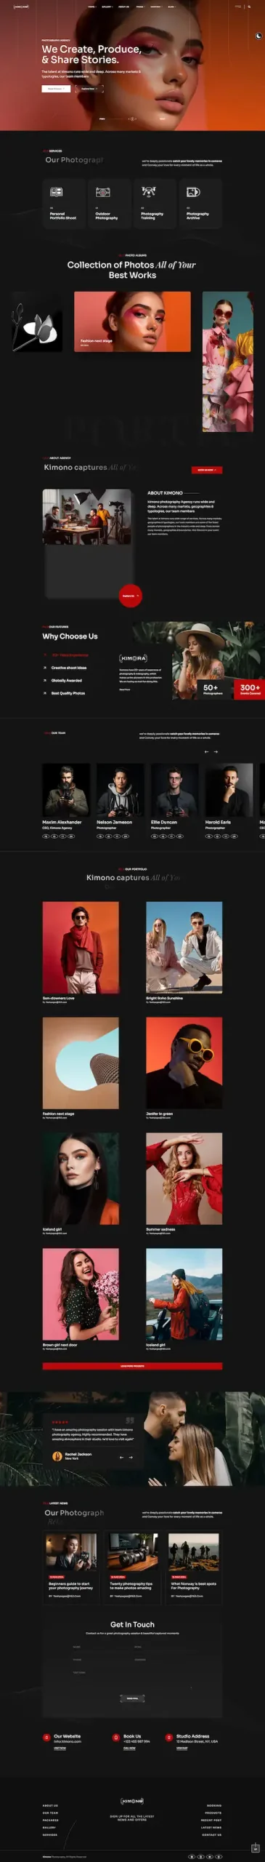The width and height of the screenshot is (265, 1862).
Task: Click the red BOOK US NOW button
Action: 207,470
